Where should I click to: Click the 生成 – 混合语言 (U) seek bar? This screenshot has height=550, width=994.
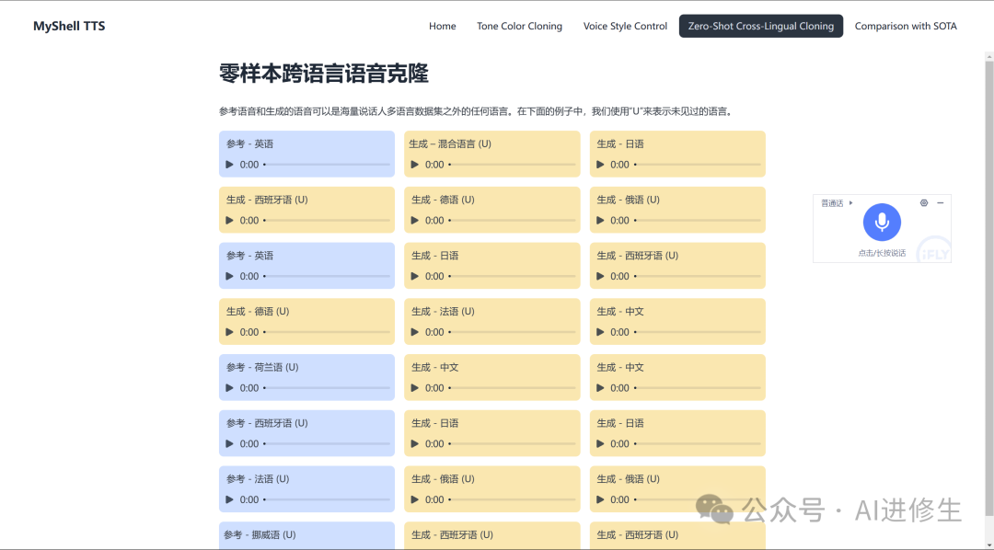point(512,165)
